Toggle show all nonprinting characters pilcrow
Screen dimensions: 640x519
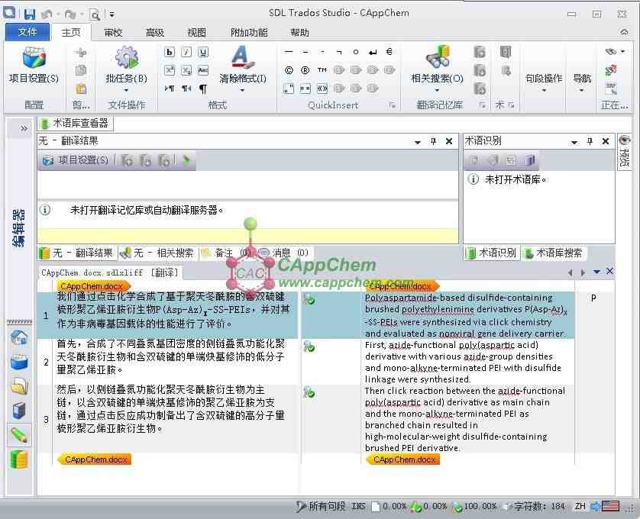point(203,88)
